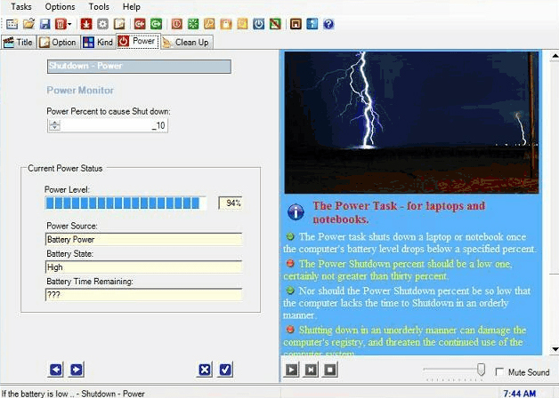This screenshot has height=398, width=559.
Task: Click the Battery State field showing High
Action: click(143, 267)
